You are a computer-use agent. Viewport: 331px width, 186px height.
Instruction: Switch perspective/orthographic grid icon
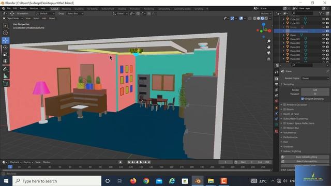(x=269, y=59)
